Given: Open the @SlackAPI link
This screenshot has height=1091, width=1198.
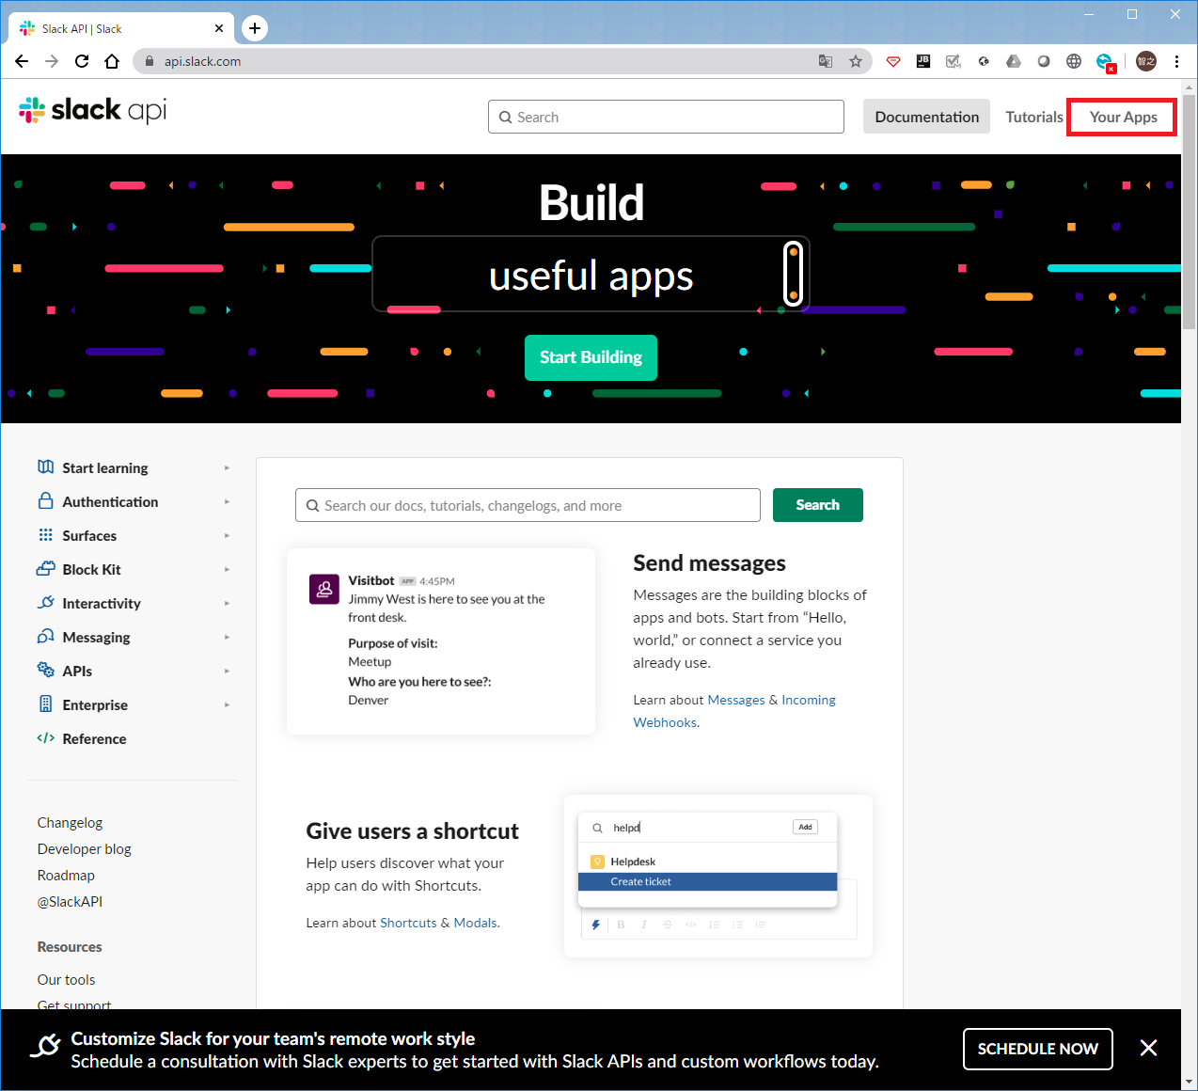Looking at the screenshot, I should (70, 901).
